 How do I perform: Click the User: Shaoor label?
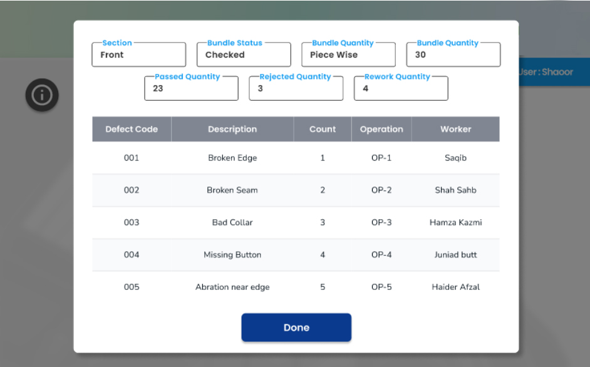pyautogui.click(x=546, y=72)
